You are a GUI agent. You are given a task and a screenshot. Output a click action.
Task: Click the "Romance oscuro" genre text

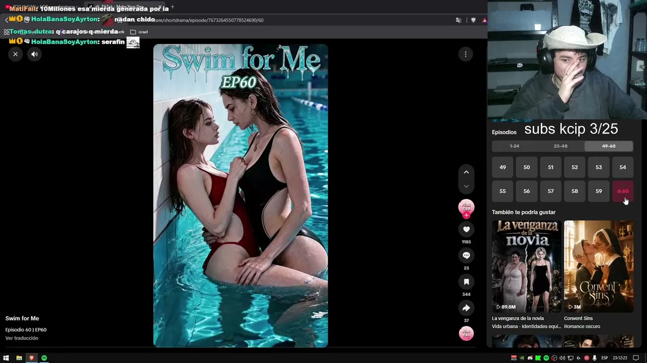(x=582, y=327)
